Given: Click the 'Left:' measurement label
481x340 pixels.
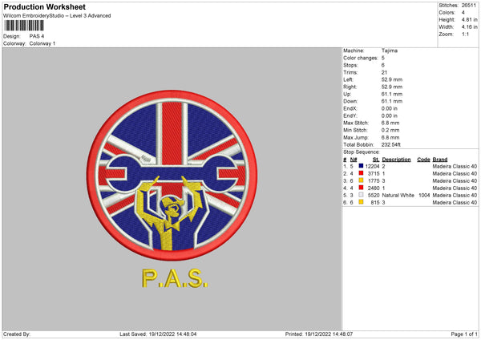Looking at the screenshot, I should pos(348,79).
